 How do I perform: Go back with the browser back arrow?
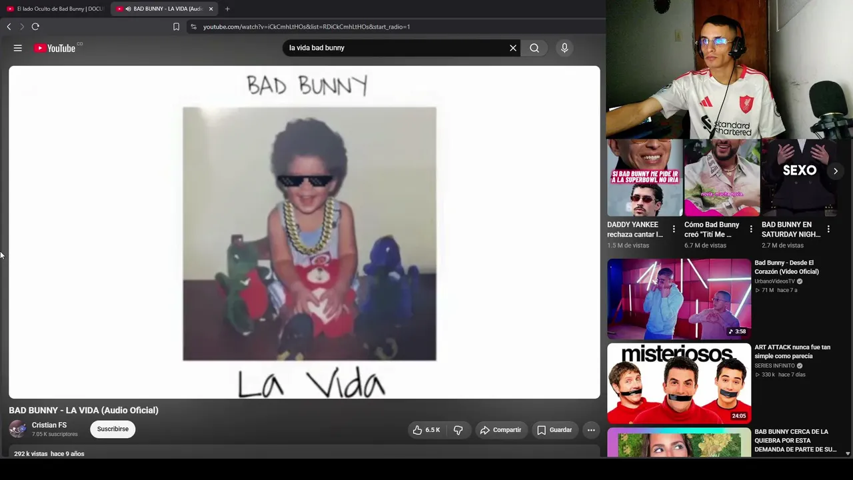click(x=9, y=27)
